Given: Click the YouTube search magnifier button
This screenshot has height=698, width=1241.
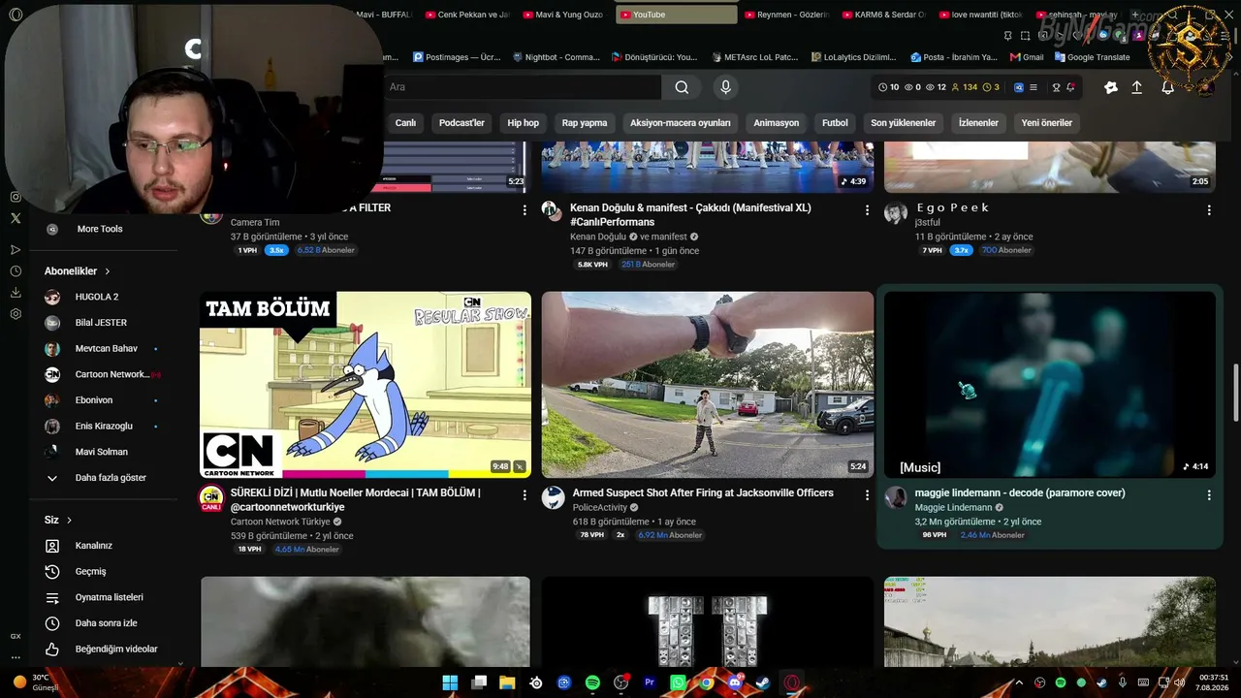Looking at the screenshot, I should coord(682,87).
